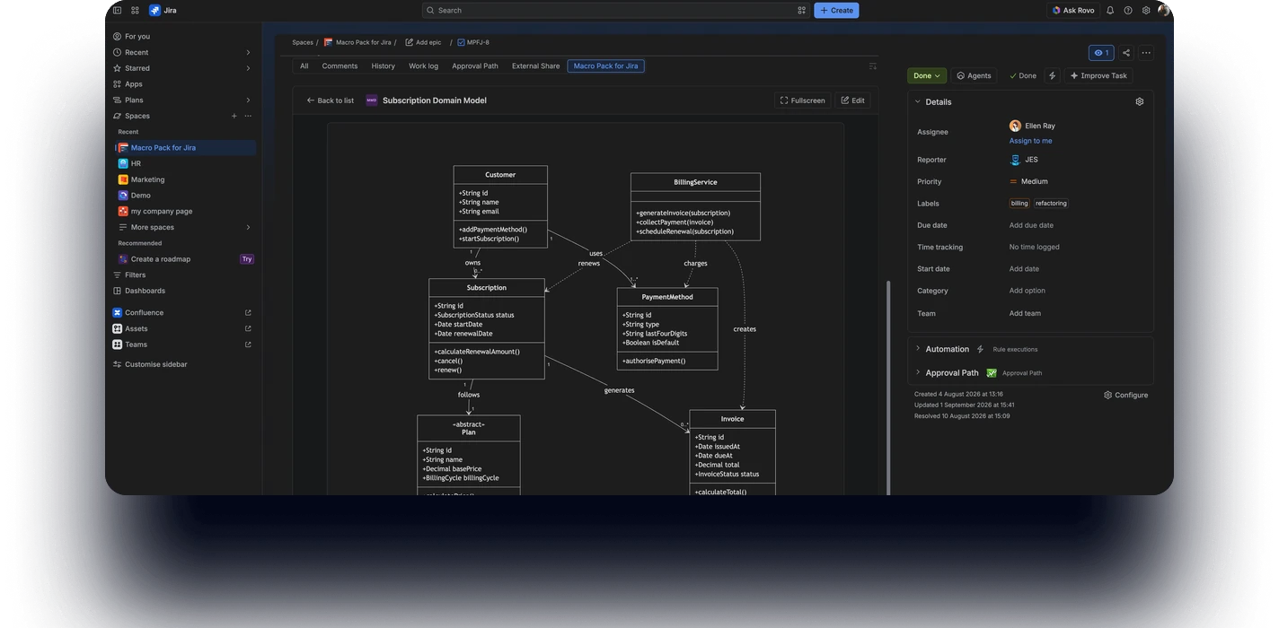The width and height of the screenshot is (1279, 628).
Task: Open the user profile avatar
Action: tap(1164, 10)
